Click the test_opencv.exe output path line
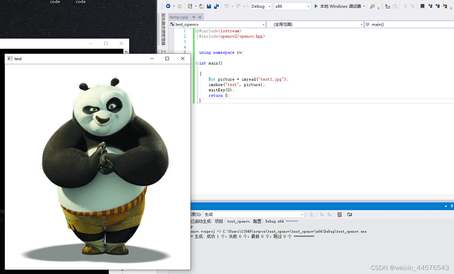The width and height of the screenshot is (454, 274). (279, 232)
